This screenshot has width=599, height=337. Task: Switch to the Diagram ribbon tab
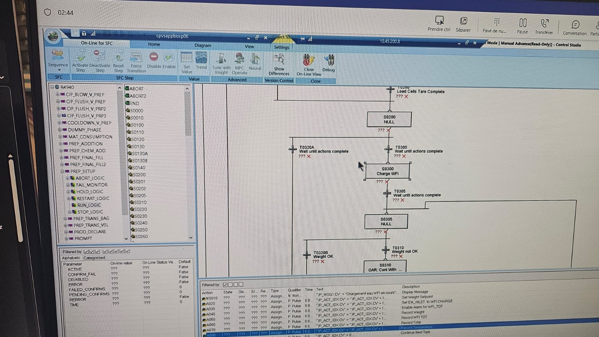(203, 45)
